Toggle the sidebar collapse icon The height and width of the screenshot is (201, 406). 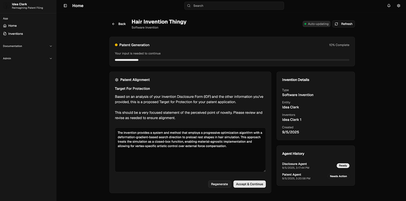point(65,6)
